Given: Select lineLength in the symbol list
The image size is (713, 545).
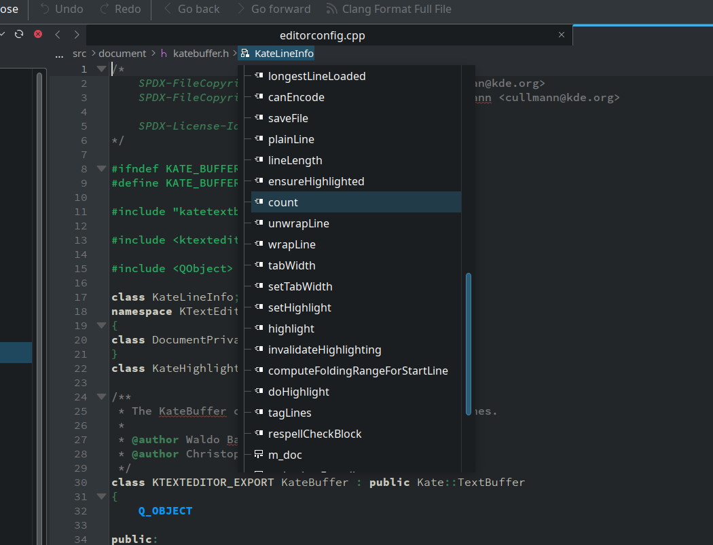Looking at the screenshot, I should point(356,160).
